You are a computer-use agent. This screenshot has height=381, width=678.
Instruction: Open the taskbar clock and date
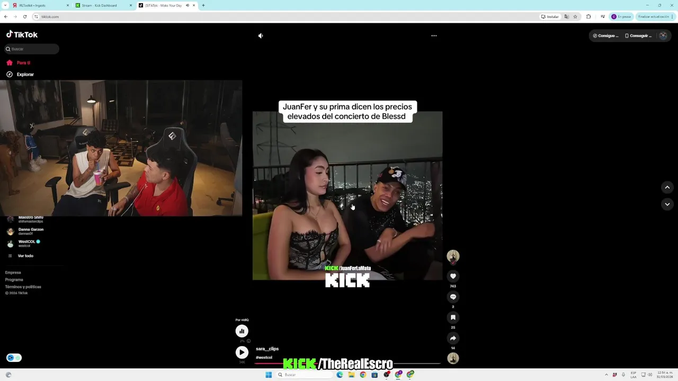coord(665,375)
